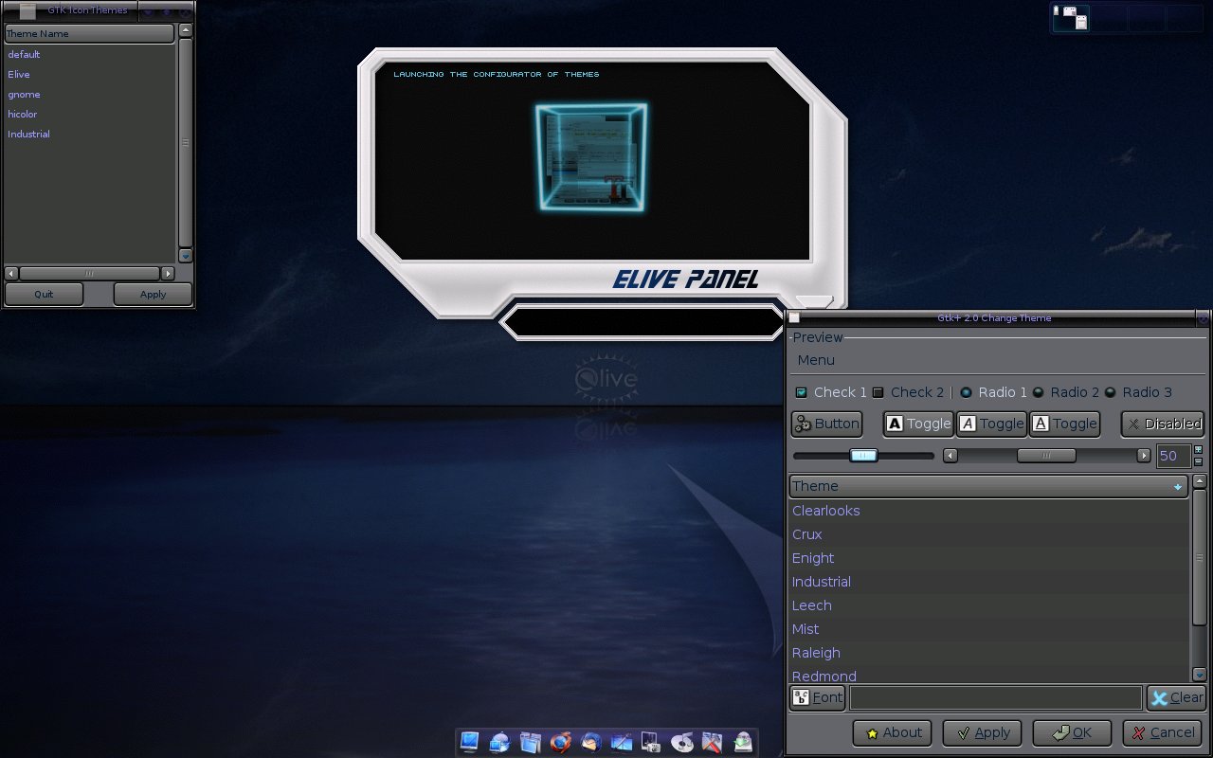Screen dimensions: 1213x758
Task: Quit the GTK Icon Themes window
Action: coord(44,294)
